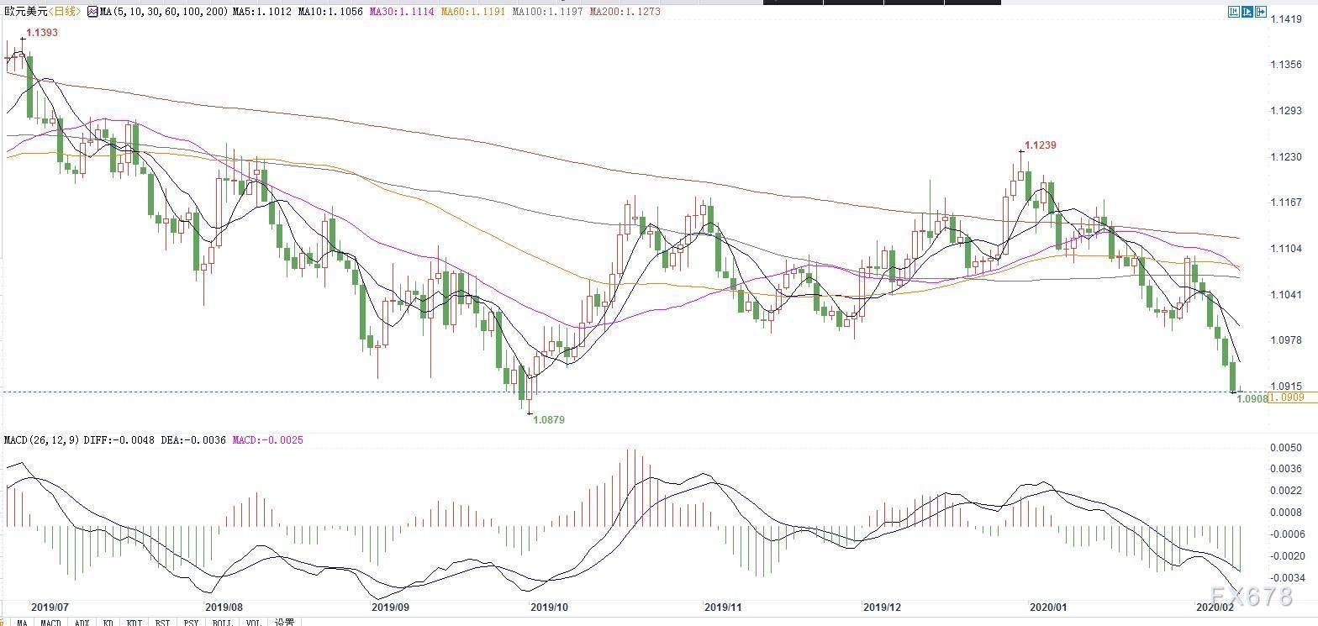This screenshot has width=1318, height=626.
Task: Click the MACD(26,12,9) parameters label
Action: pos(42,440)
